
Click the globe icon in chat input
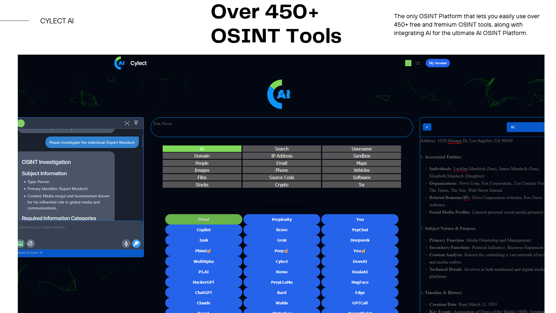tap(30, 243)
